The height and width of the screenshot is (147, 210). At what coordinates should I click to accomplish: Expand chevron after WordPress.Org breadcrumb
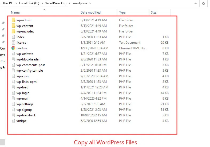tap(69, 3)
